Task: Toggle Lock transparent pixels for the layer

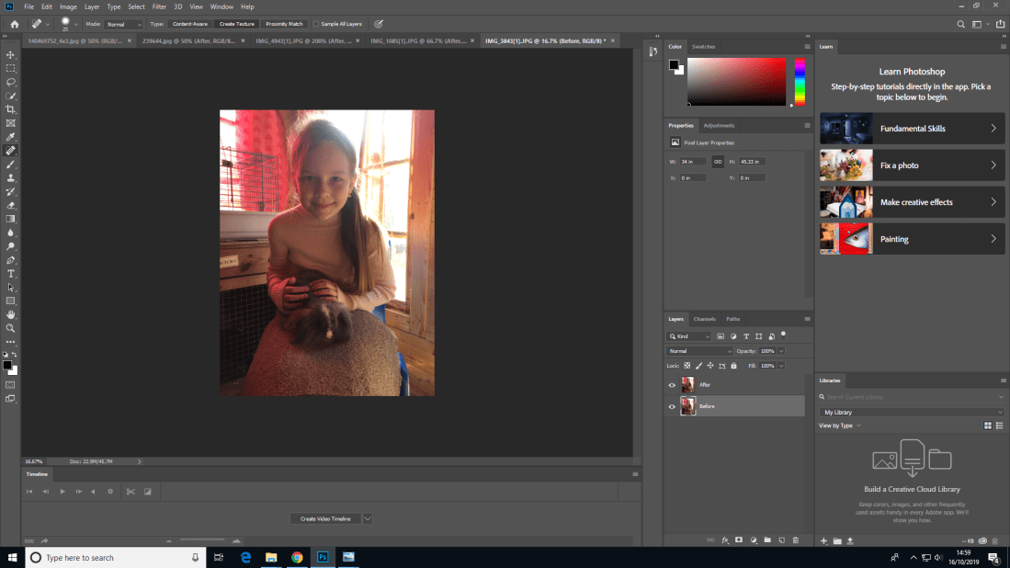Action: 687,365
